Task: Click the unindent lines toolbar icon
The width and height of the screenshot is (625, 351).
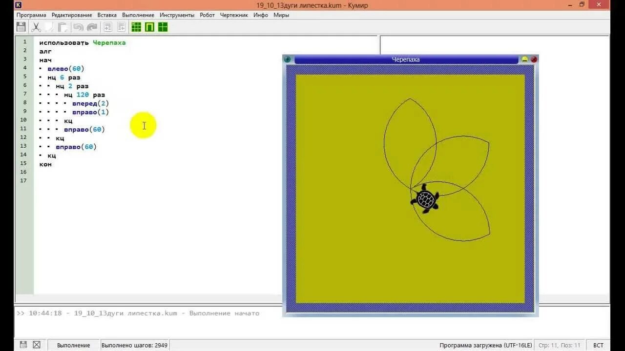Action: (121, 27)
